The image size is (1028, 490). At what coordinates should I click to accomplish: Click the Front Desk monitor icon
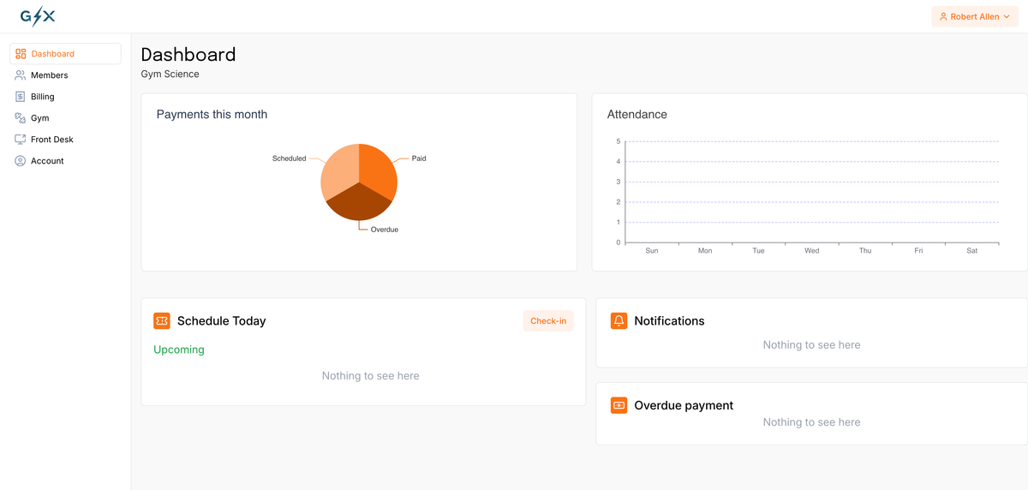tap(21, 140)
